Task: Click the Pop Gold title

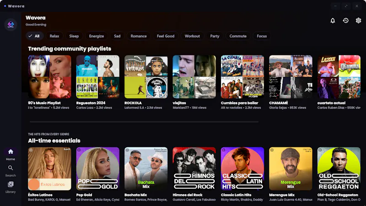Action: pos(84,195)
